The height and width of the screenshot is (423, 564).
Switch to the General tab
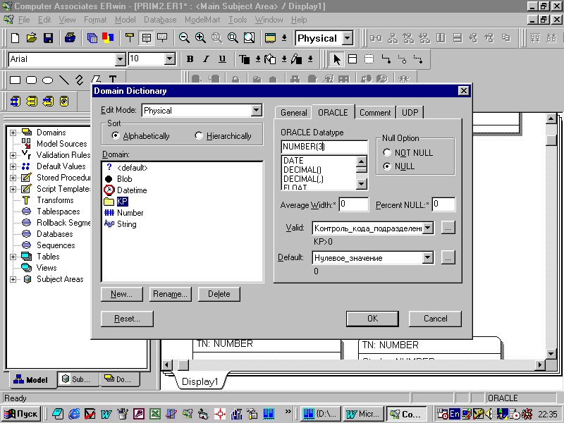[293, 113]
